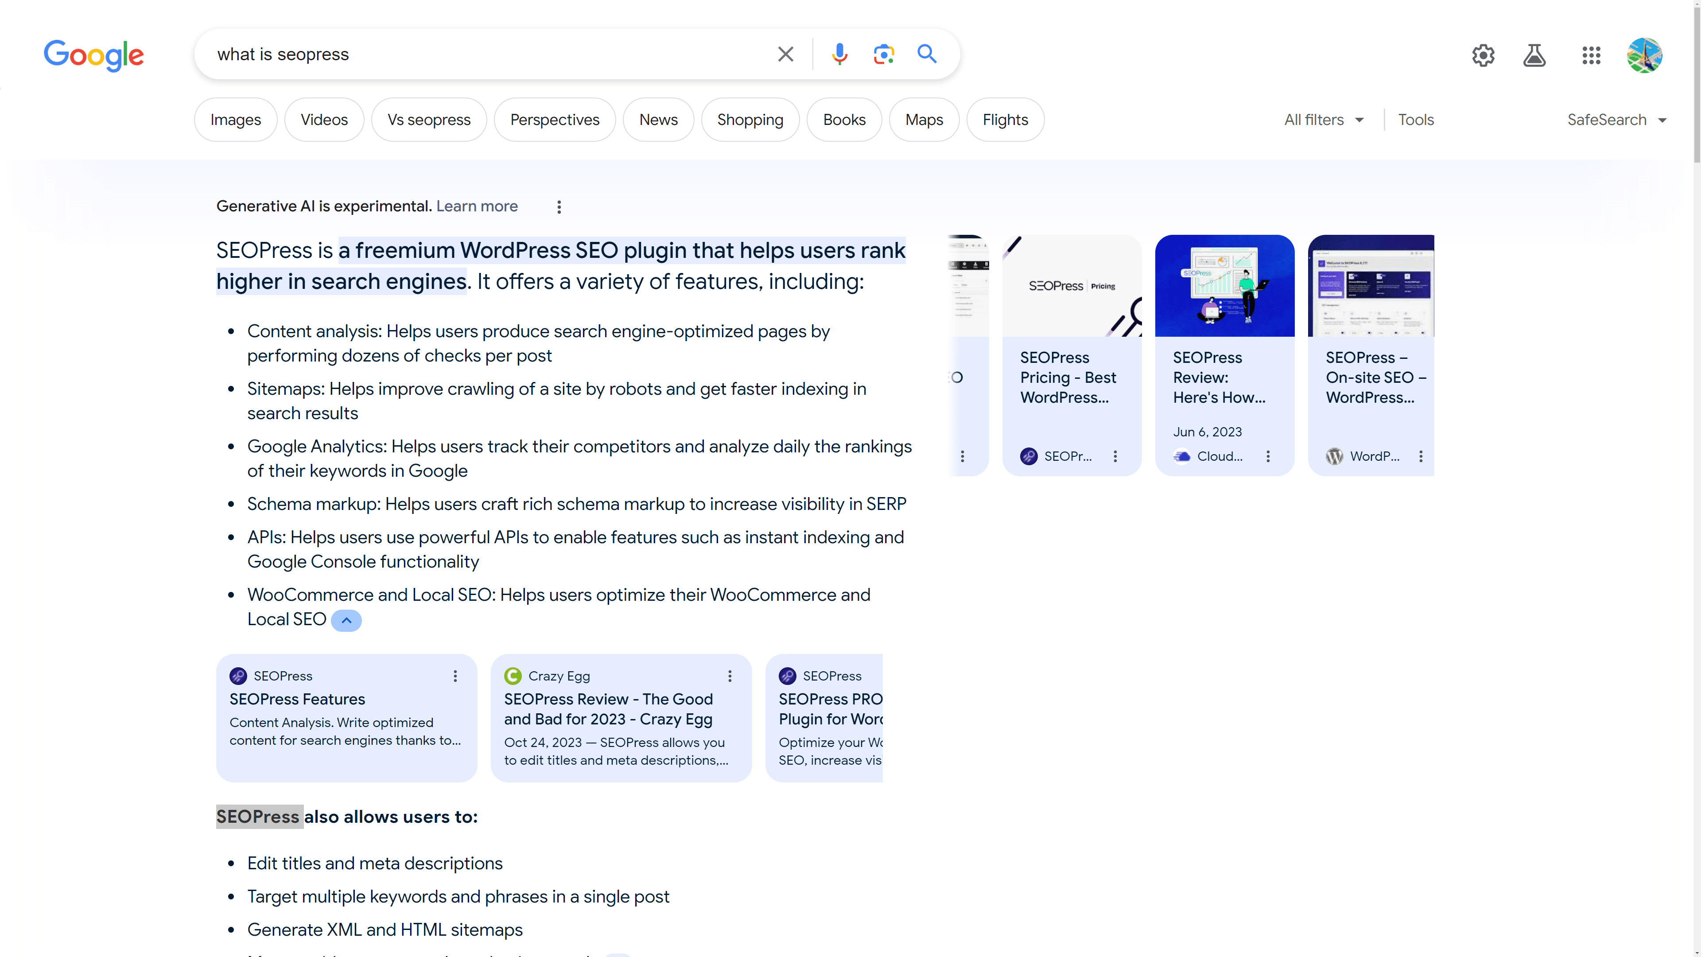Screen dimensions: 1701x957
Task: Open the Tools option
Action: 1416,120
